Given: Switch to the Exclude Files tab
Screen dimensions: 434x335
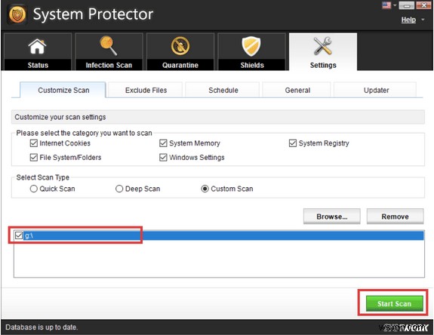Looking at the screenshot, I should tap(146, 90).
